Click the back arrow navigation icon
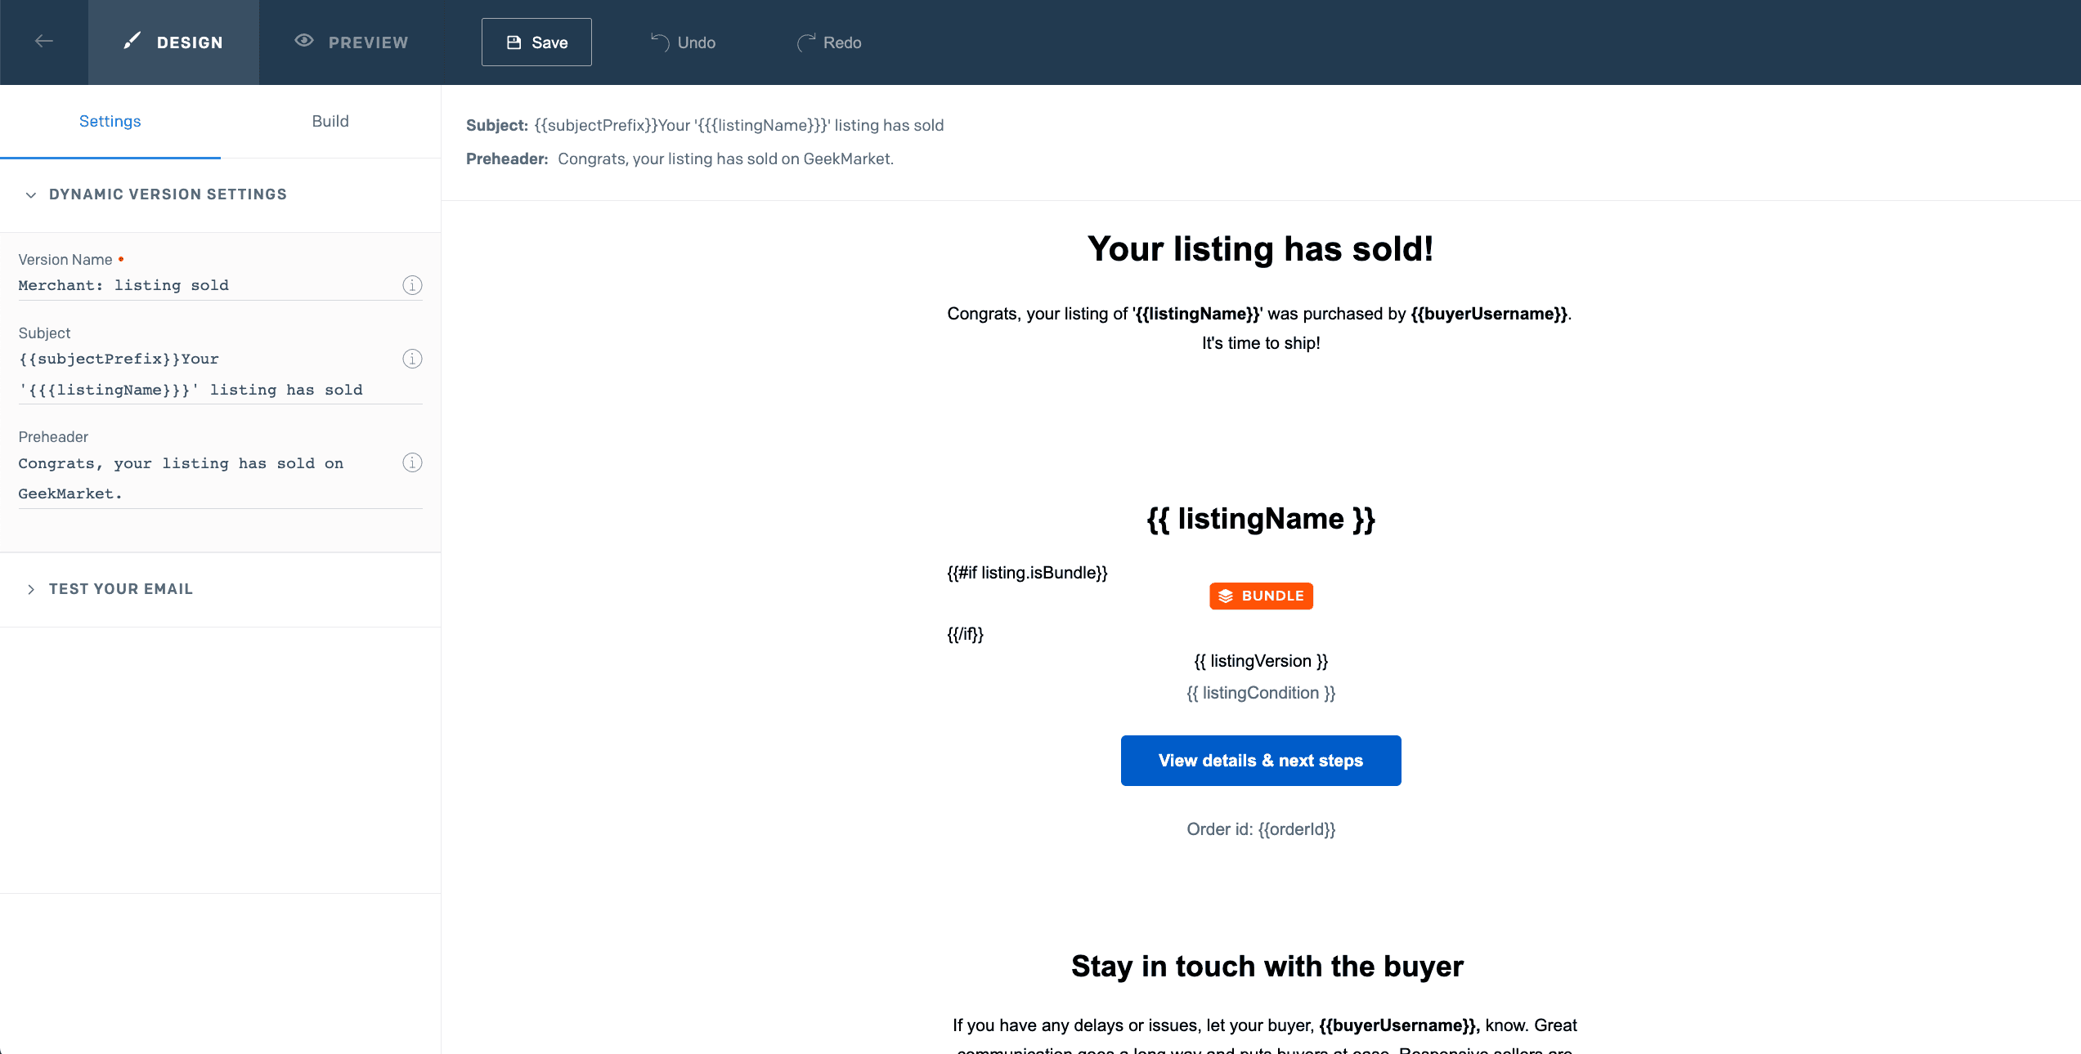This screenshot has height=1054, width=2081. pyautogui.click(x=43, y=42)
